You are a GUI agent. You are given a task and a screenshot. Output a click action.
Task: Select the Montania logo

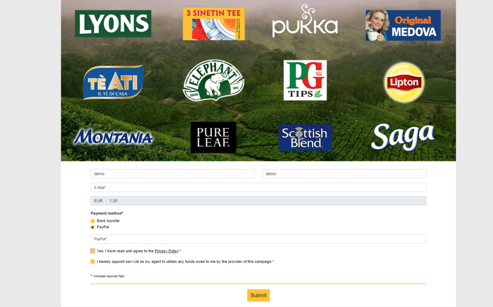click(113, 137)
